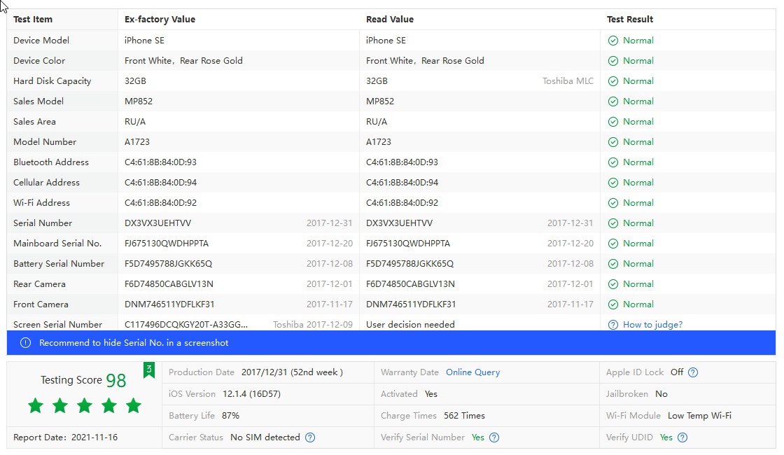The width and height of the screenshot is (784, 455).
Task: Select the check icon in Sales Area row
Action: pyautogui.click(x=613, y=122)
